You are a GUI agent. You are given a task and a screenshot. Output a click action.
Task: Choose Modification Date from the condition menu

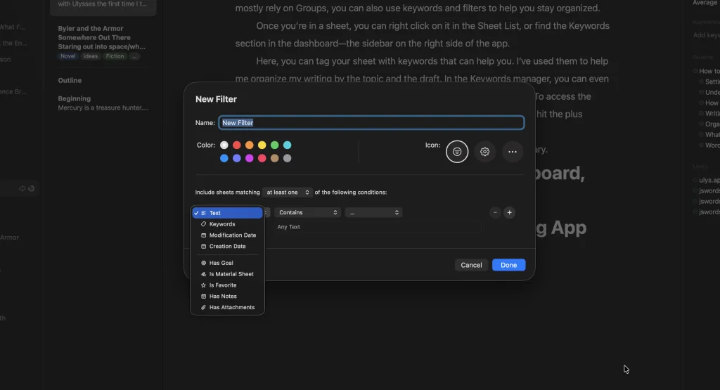pos(227,235)
